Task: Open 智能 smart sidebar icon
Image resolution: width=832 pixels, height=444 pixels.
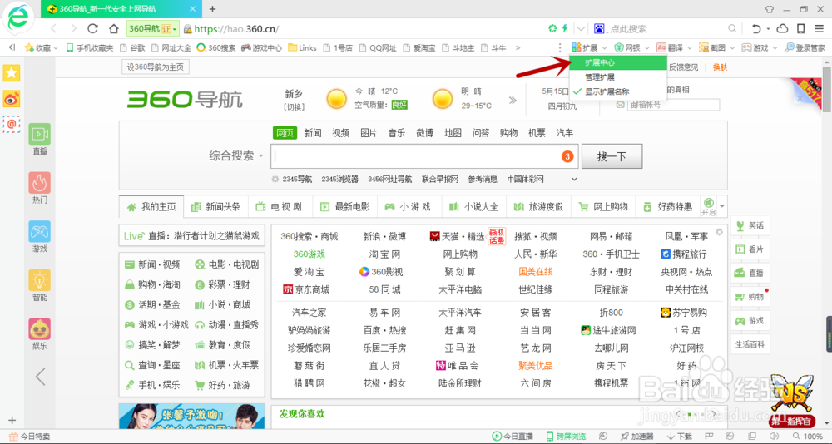Action: (x=40, y=286)
